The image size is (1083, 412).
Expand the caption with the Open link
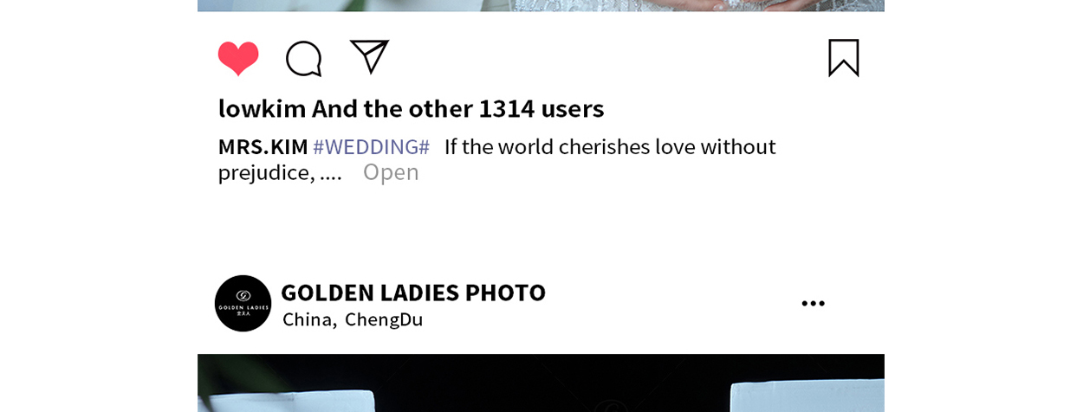coord(391,171)
